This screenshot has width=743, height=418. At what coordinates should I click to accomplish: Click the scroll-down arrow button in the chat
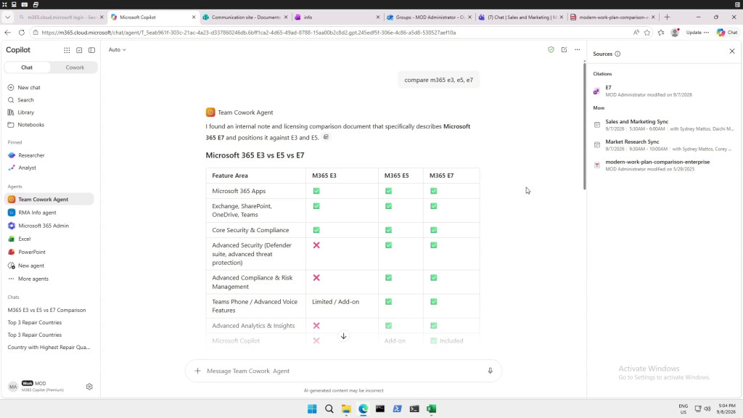(343, 336)
